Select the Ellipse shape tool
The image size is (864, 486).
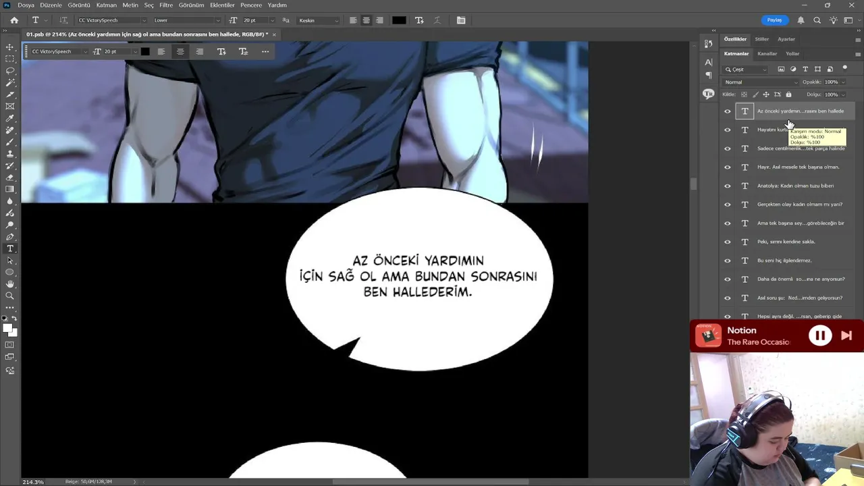[x=9, y=272]
